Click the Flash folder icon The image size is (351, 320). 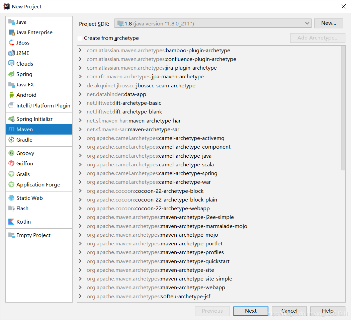coord(11,209)
